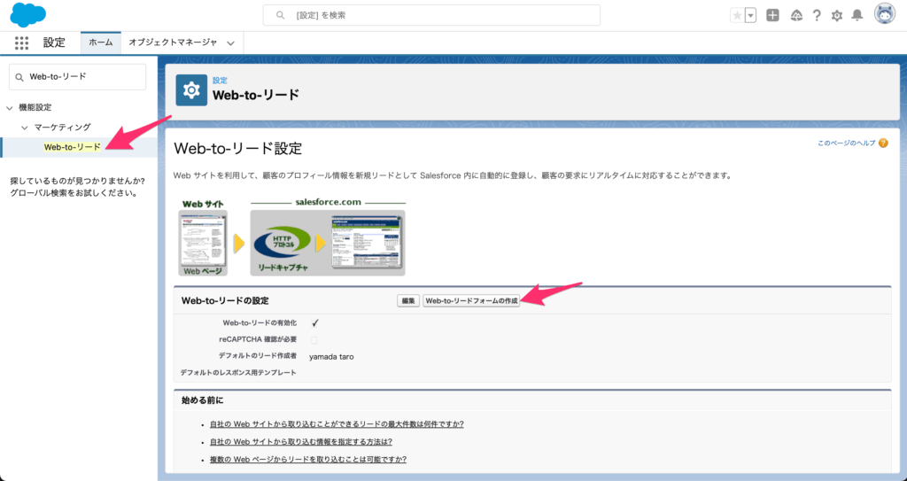Focus the Quick Find box with Web-to-リード
The width and height of the screenshot is (907, 481).
(x=78, y=77)
